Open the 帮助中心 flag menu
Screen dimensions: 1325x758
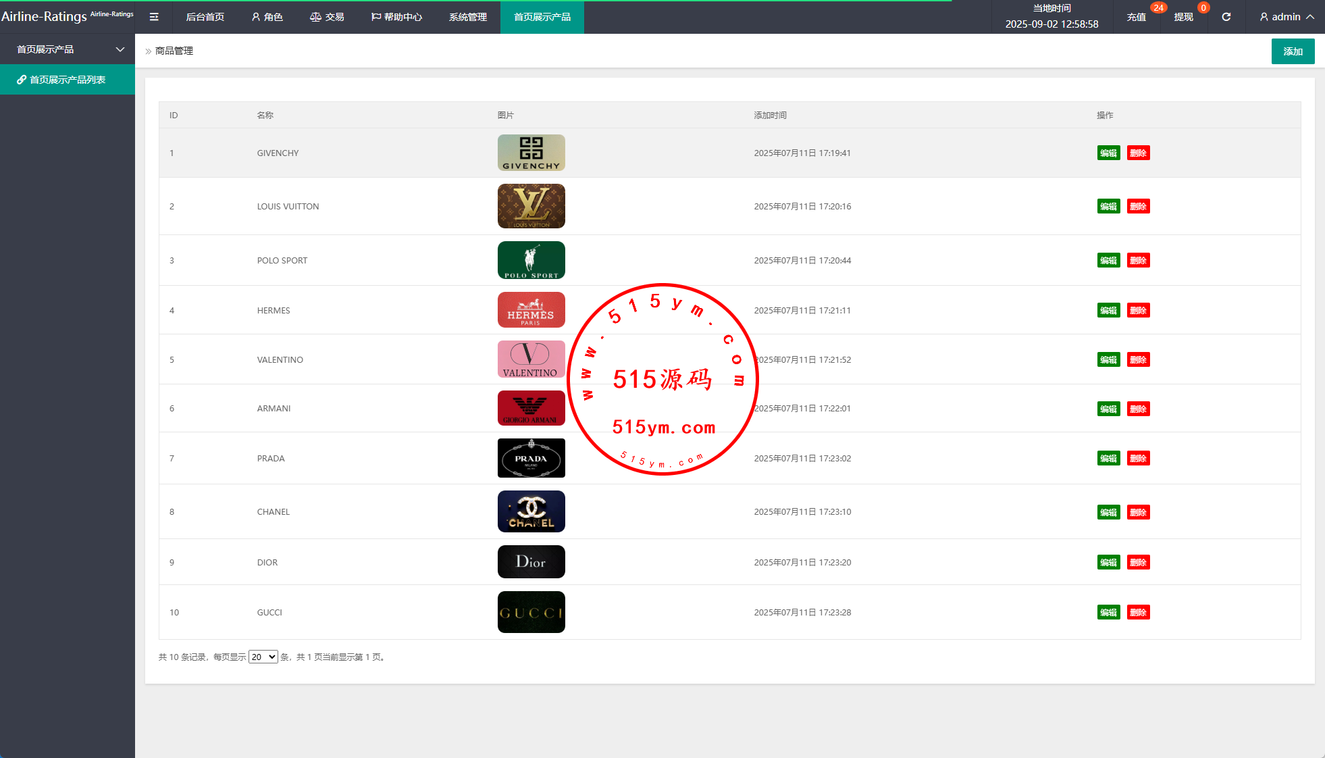click(x=396, y=17)
